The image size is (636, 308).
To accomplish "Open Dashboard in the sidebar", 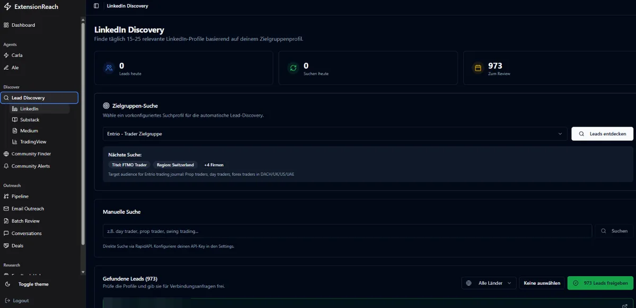I will (x=23, y=25).
